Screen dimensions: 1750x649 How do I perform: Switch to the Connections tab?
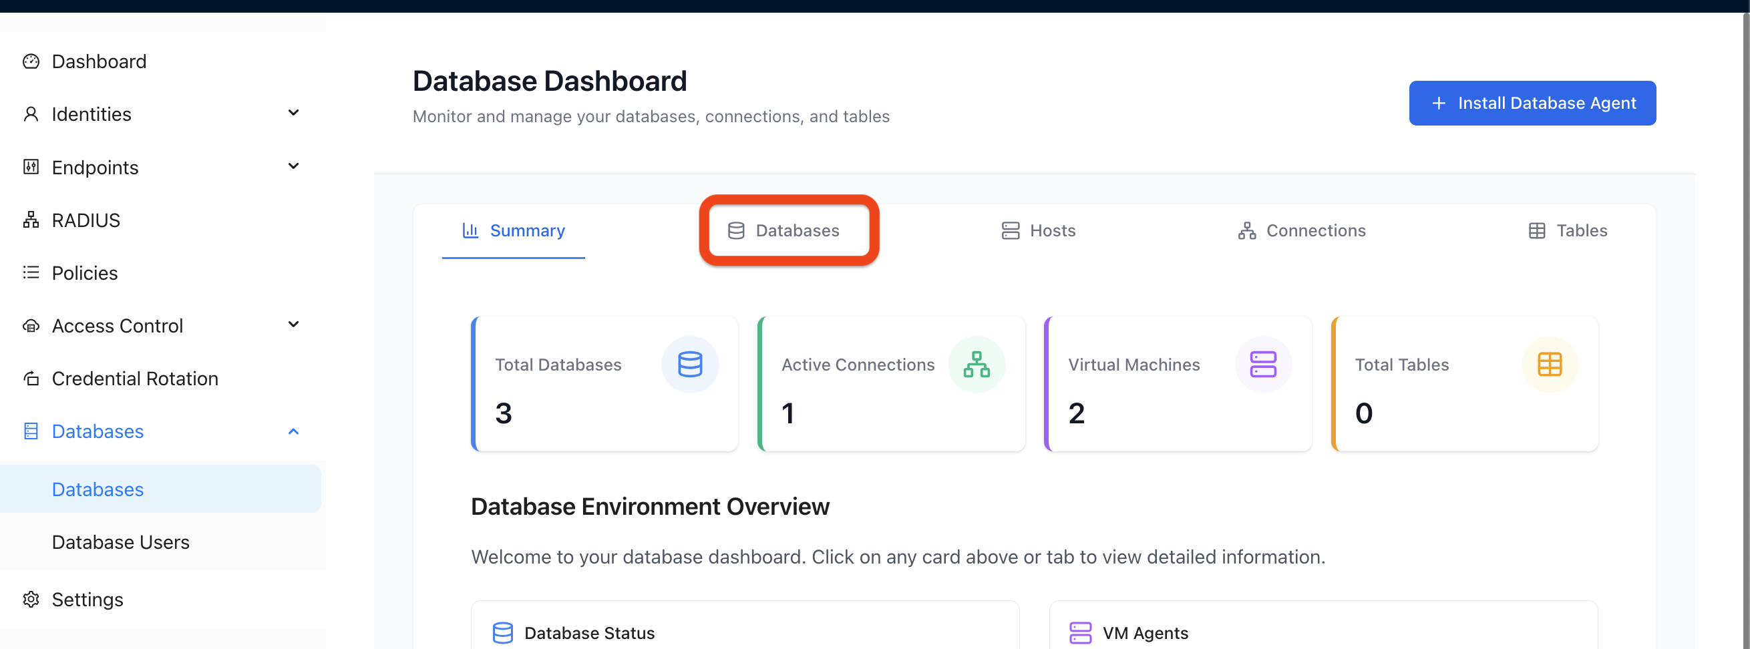coord(1302,231)
